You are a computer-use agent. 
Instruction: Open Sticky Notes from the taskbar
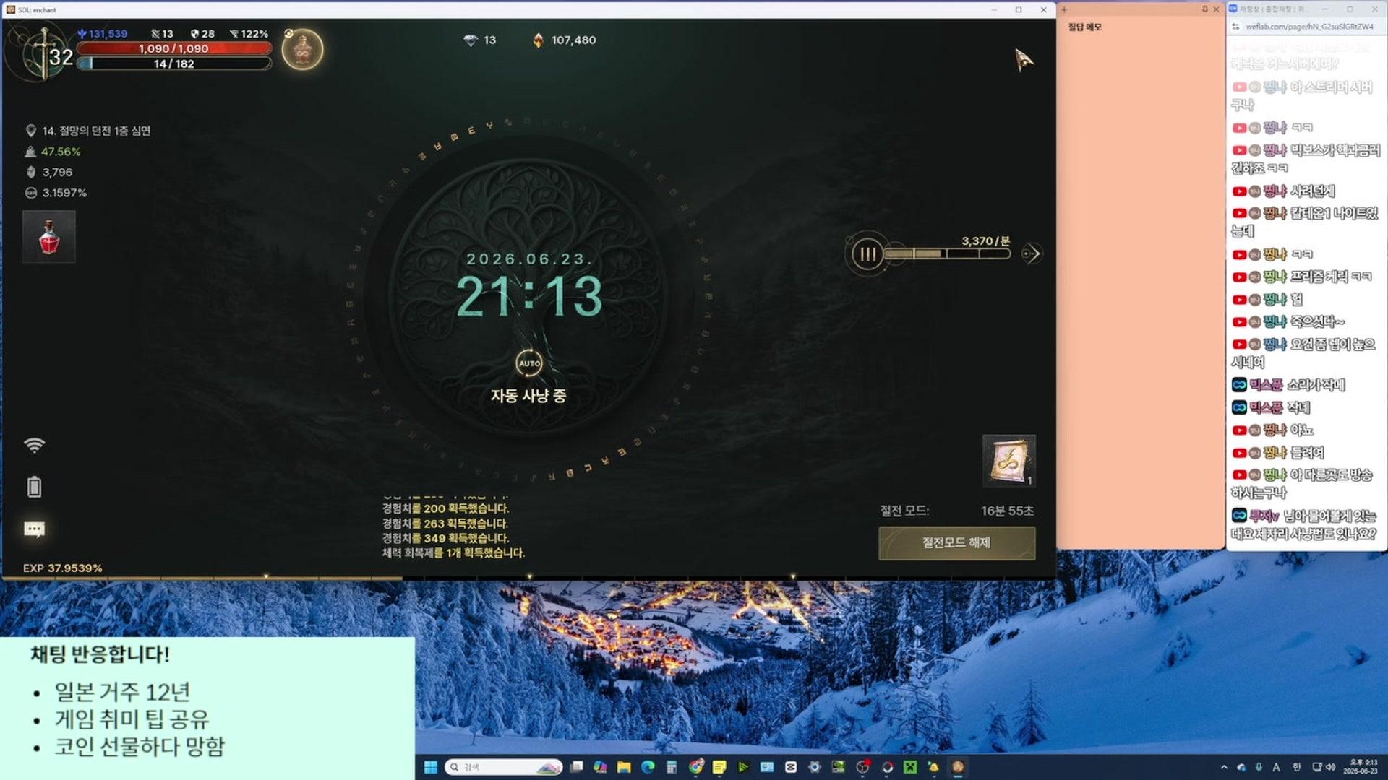[719, 767]
